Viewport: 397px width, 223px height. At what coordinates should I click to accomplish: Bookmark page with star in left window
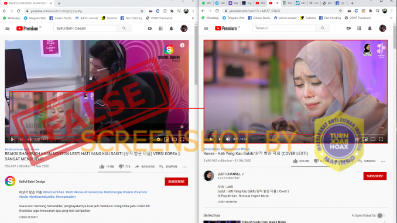click(x=142, y=11)
